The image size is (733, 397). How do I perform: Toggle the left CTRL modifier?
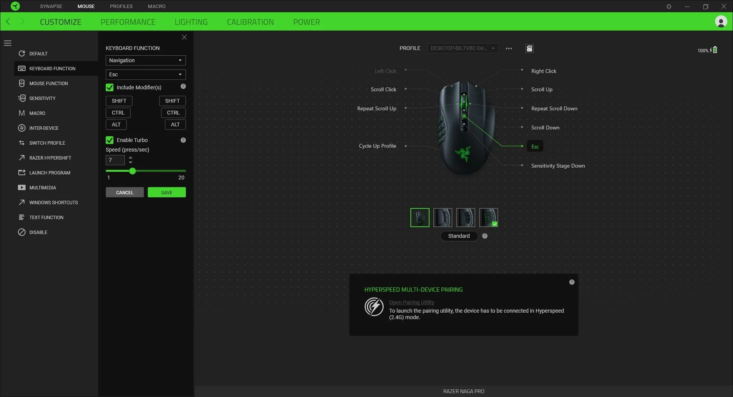point(118,113)
